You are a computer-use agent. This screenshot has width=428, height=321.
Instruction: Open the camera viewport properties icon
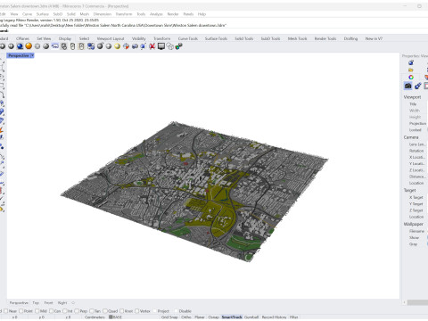coord(407,86)
